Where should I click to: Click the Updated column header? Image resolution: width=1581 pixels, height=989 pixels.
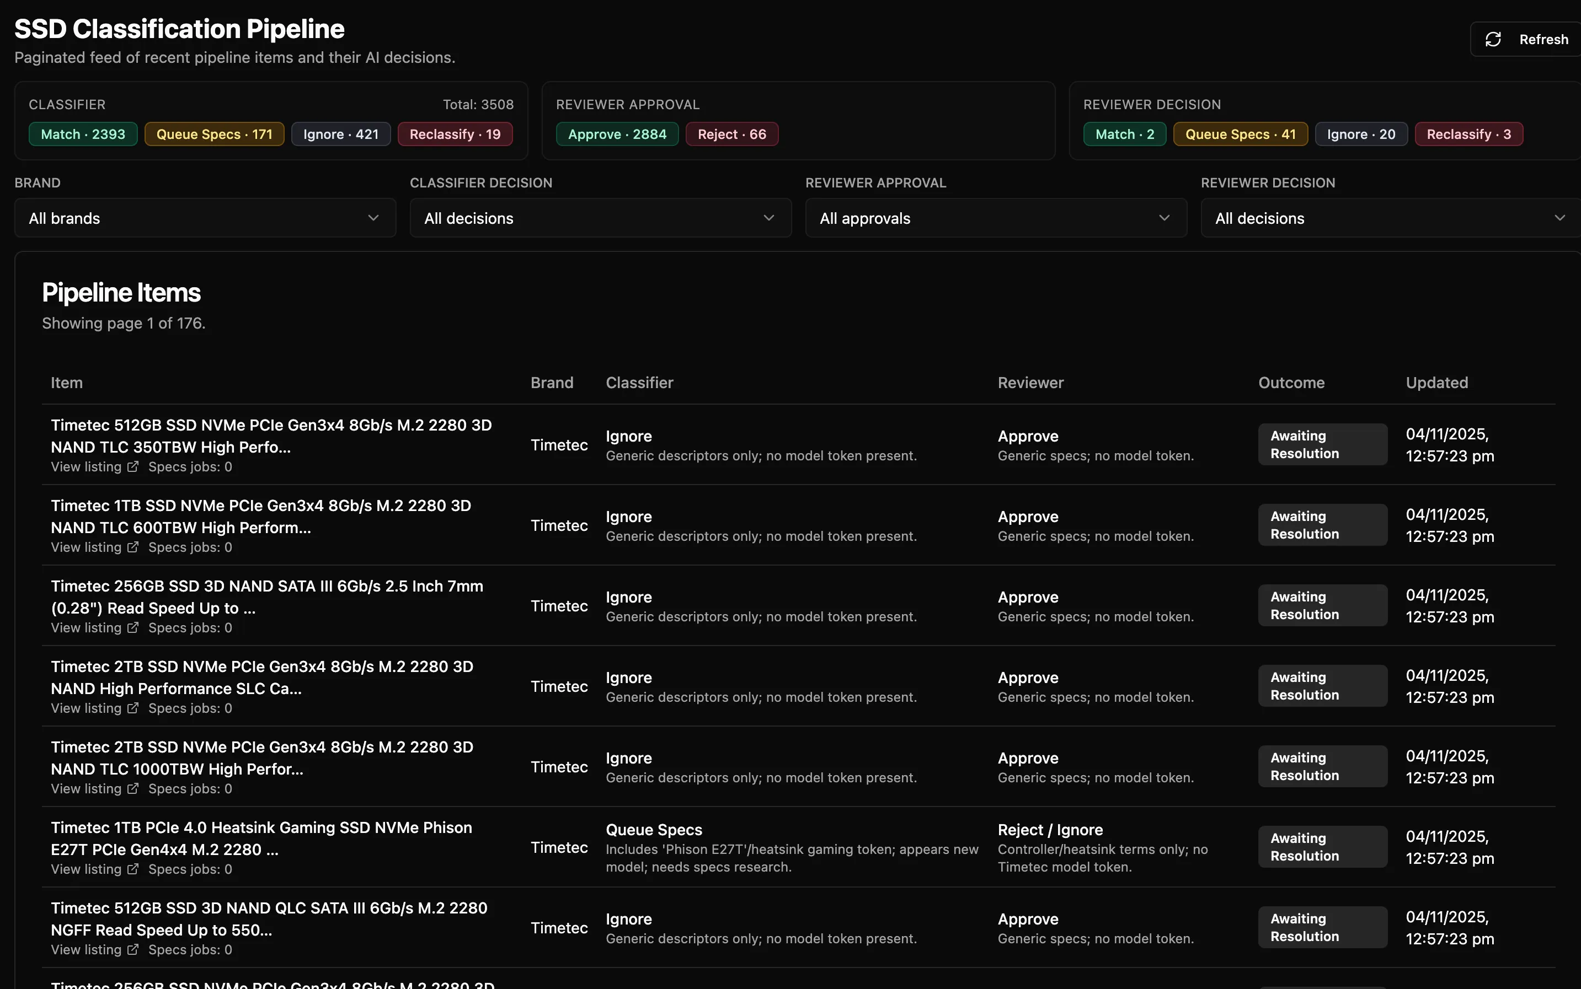1436,383
